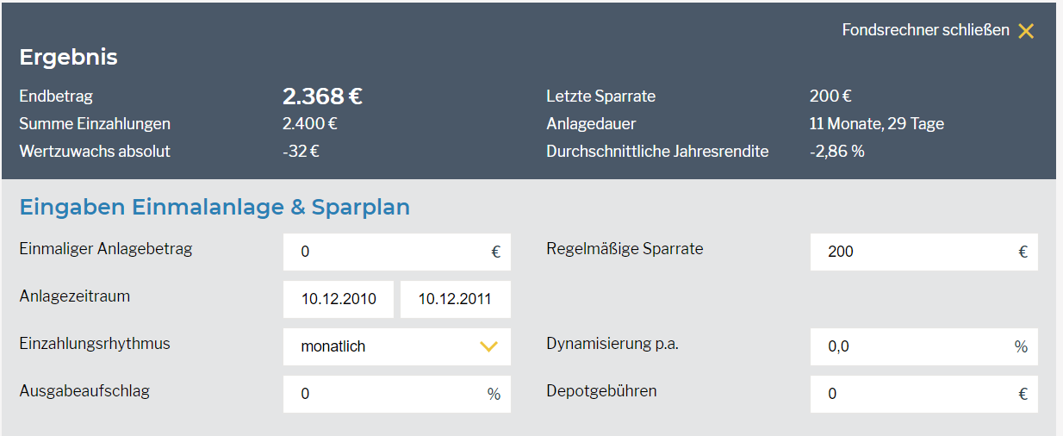The image size is (1063, 436).
Task: Open the Einzahlungsrhythmus dropdown showing monatlich
Action: (x=388, y=346)
